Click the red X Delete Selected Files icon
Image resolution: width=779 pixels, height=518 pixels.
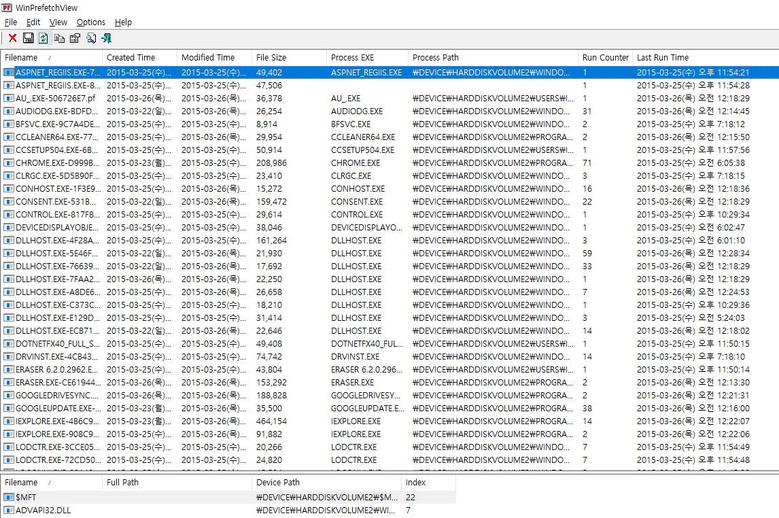point(12,38)
